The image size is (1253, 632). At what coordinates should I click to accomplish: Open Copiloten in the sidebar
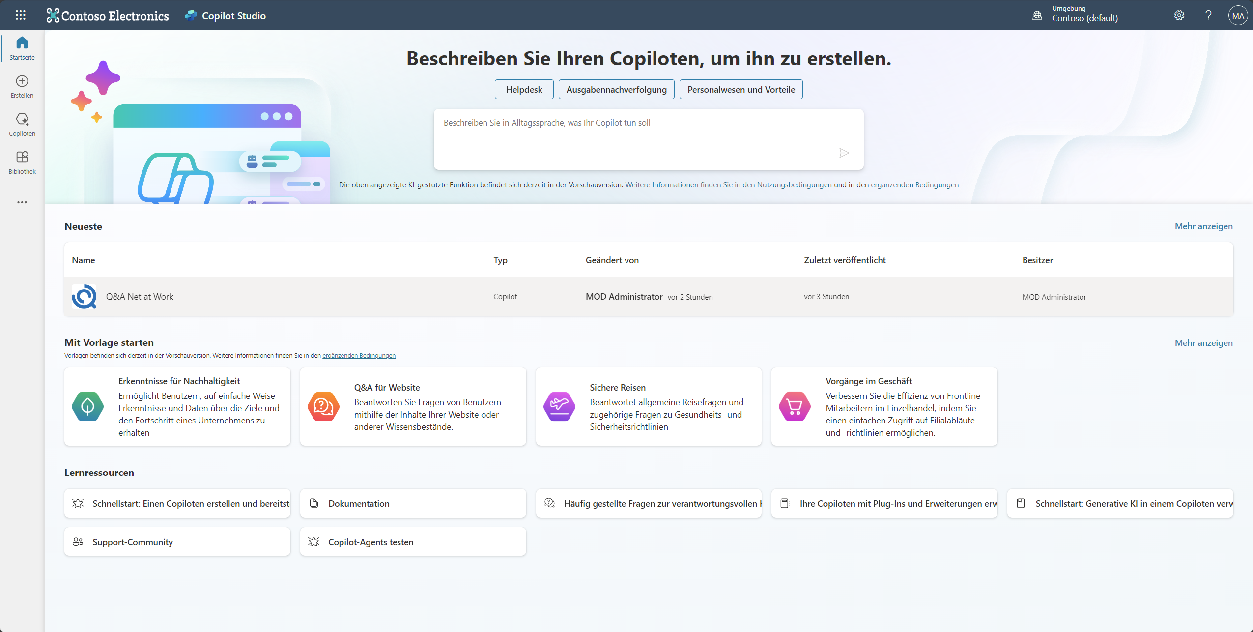coord(22,125)
